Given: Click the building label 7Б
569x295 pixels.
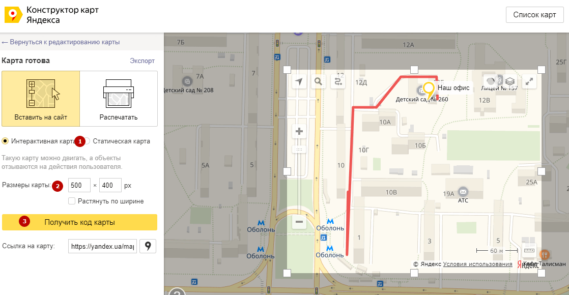Looking at the screenshot, I should tap(181, 42).
